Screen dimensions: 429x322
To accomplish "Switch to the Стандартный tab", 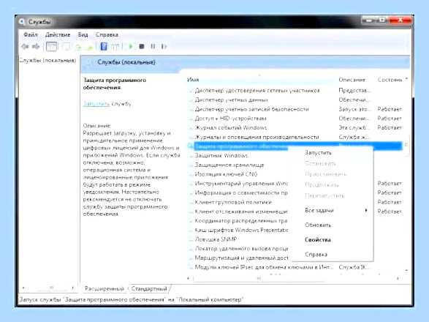I will (149, 288).
